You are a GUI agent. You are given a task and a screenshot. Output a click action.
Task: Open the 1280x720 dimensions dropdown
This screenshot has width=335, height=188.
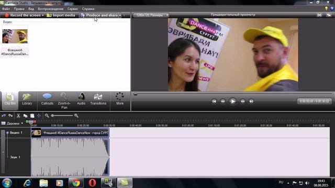(151, 15)
